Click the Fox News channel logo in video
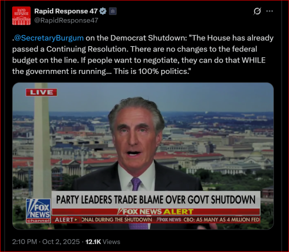The image size is (289, 252). click(x=38, y=211)
